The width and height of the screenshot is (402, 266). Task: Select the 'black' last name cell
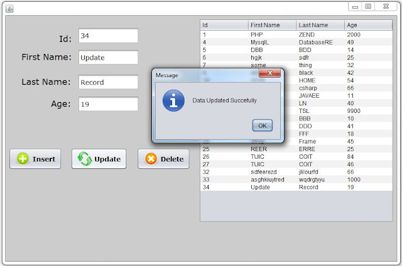tap(320, 73)
